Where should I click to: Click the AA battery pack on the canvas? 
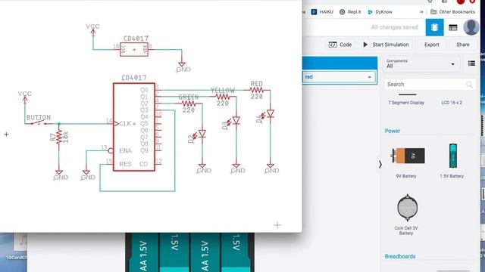pos(189,252)
